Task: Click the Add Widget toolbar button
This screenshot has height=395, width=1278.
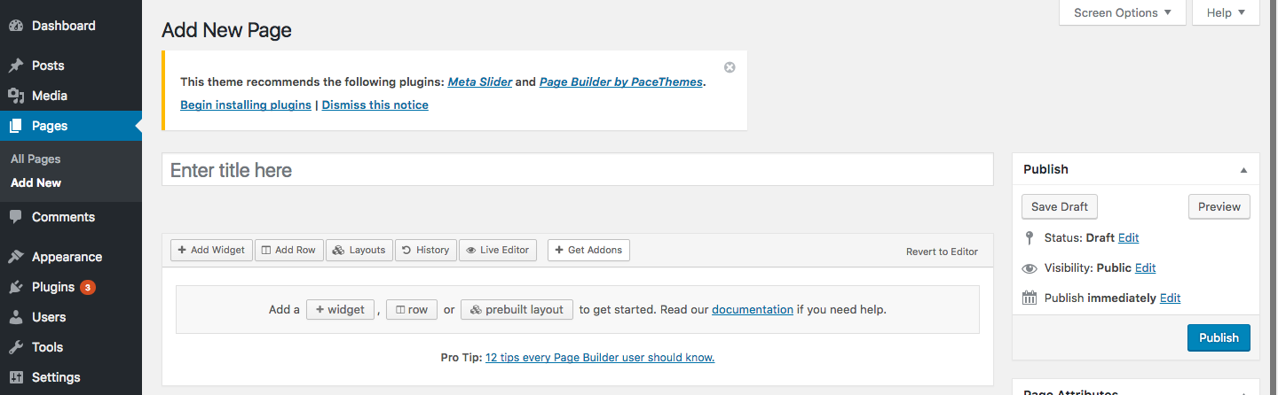Action: point(211,251)
